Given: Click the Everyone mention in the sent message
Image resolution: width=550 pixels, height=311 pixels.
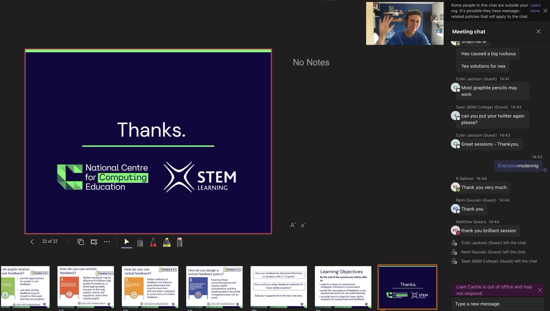Looking at the screenshot, I should click(507, 166).
